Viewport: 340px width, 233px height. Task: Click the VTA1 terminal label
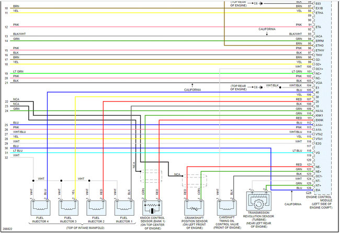319,139
